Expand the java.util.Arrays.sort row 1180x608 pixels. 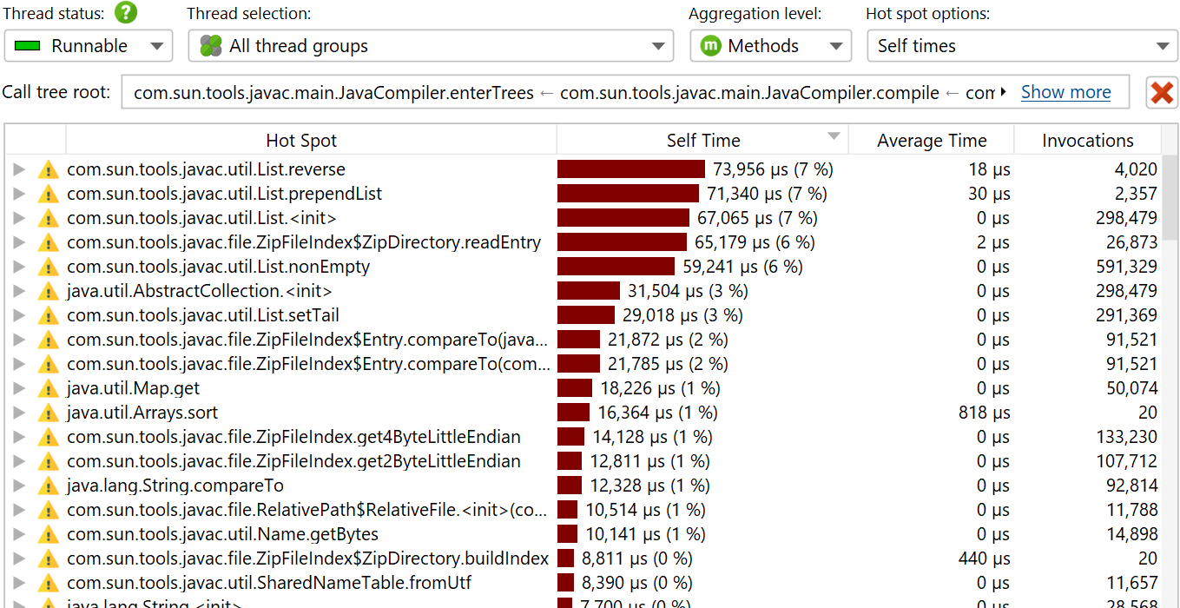pos(19,413)
